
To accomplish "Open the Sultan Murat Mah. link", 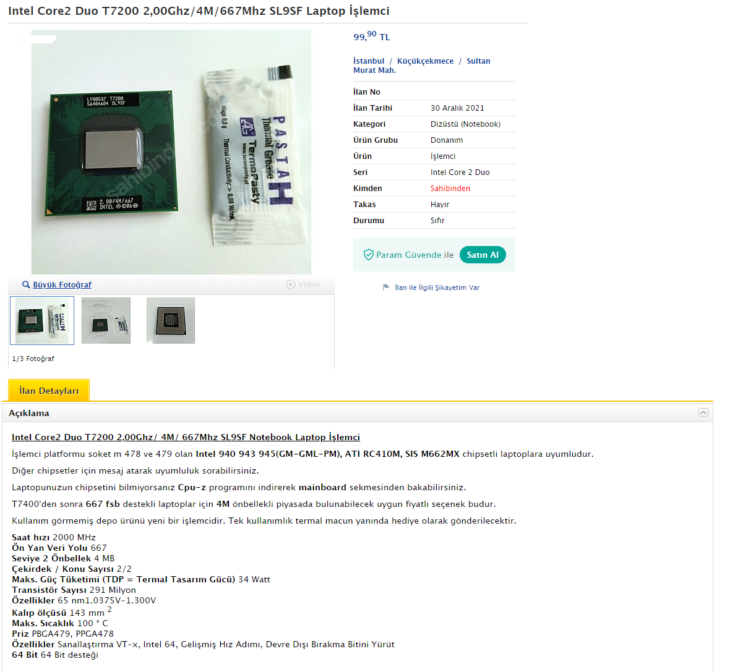I will 421,66.
